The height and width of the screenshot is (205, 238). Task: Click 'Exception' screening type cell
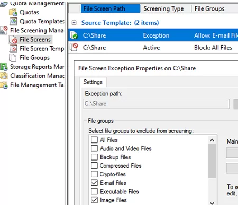click(156, 35)
